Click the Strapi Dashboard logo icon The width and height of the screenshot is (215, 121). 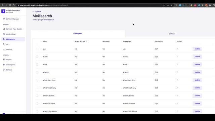[x=3, y=11]
